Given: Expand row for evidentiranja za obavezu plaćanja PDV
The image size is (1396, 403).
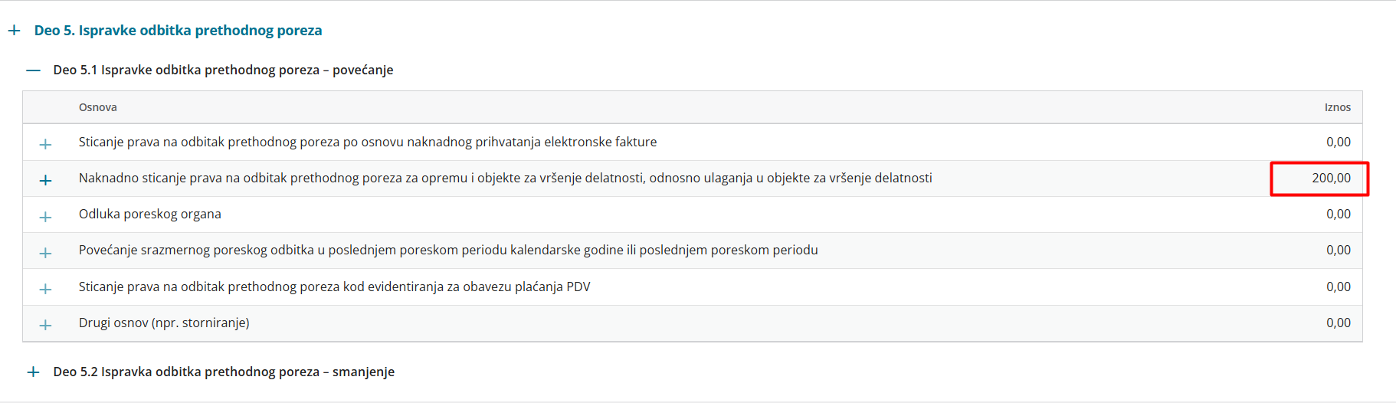Looking at the screenshot, I should pos(45,289).
